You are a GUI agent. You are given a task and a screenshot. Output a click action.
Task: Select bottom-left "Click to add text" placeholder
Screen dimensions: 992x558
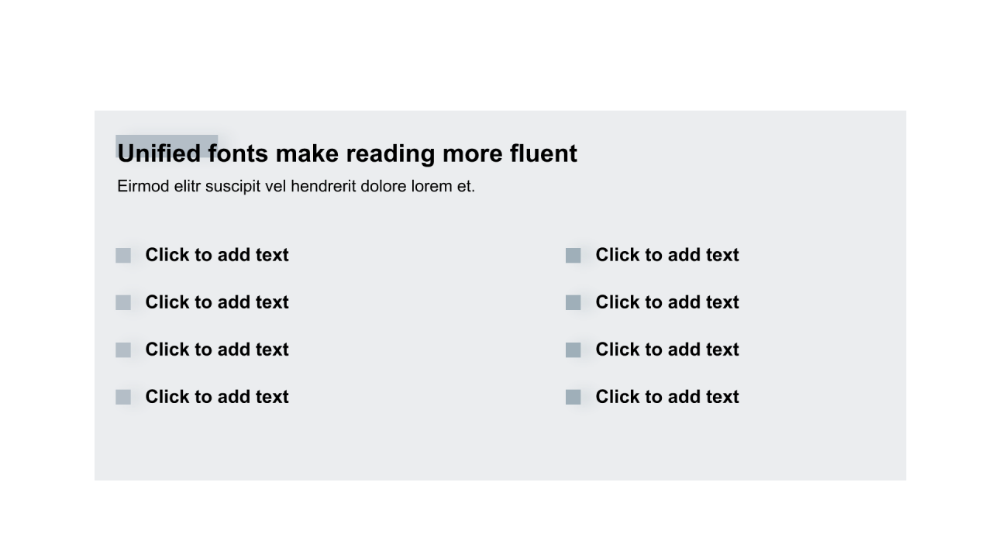tap(217, 397)
